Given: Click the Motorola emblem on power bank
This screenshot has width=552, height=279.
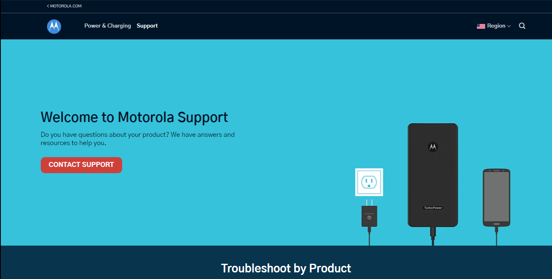Looking at the screenshot, I should [432, 147].
